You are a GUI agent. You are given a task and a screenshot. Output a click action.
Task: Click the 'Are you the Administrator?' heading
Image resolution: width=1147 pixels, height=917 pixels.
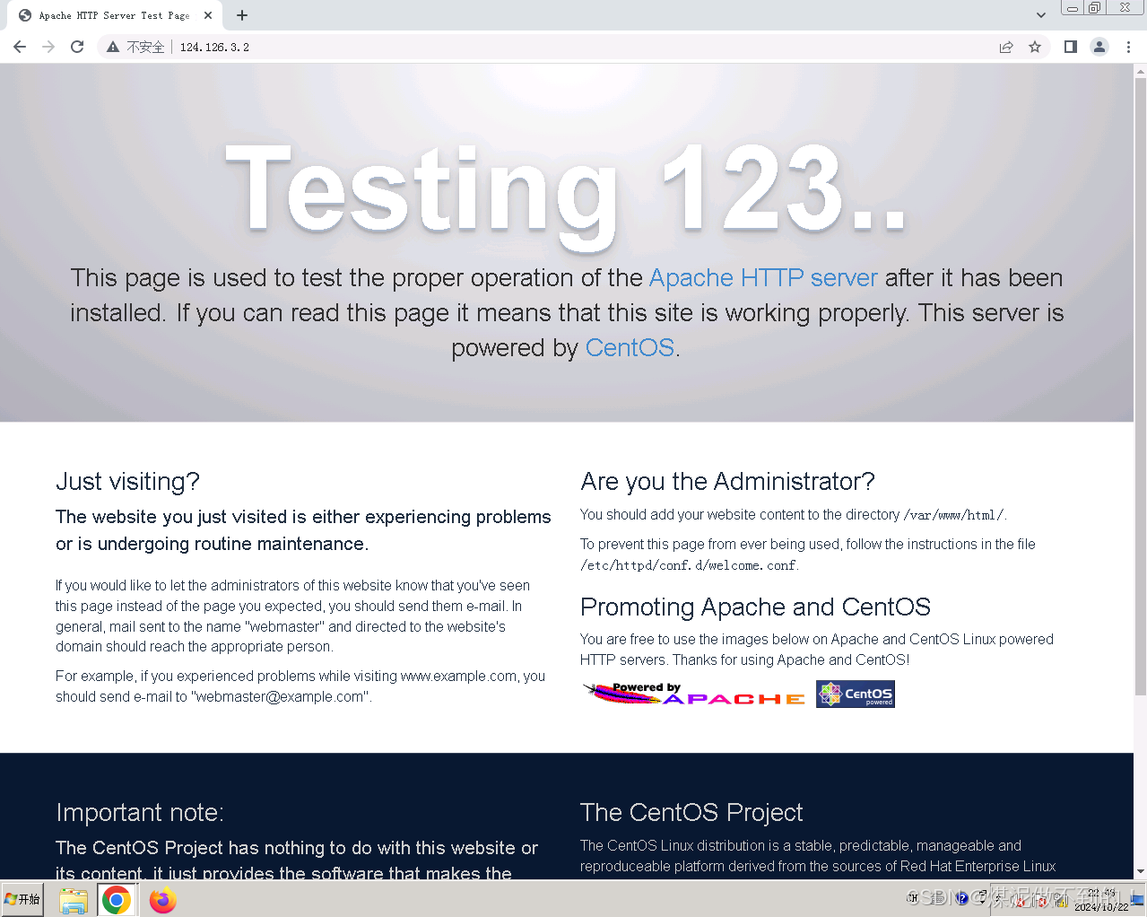tap(727, 482)
